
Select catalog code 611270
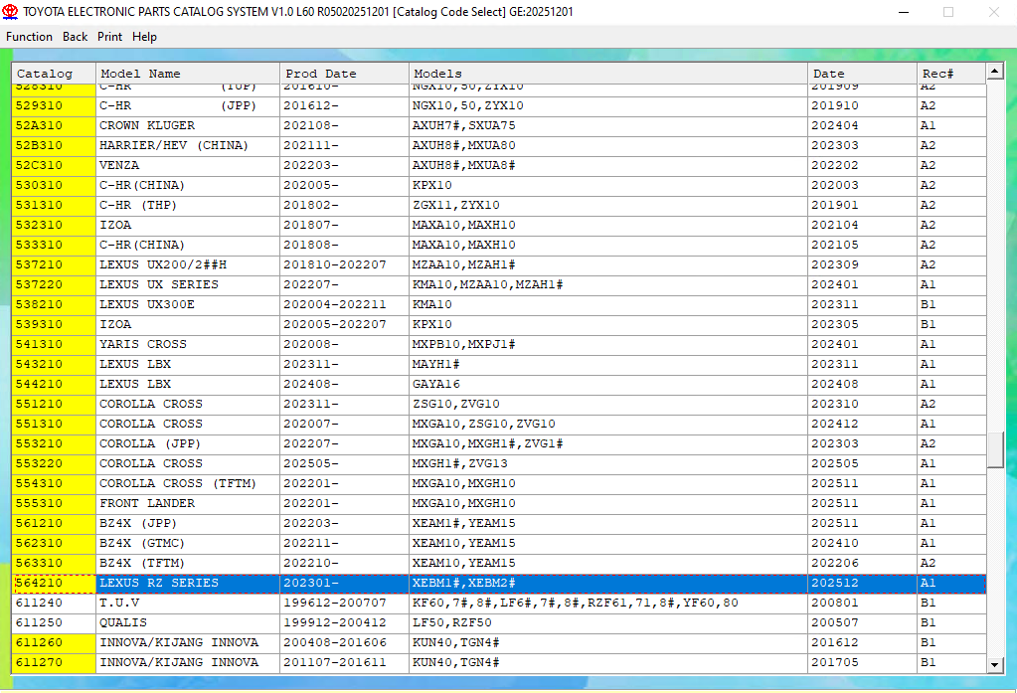point(54,663)
